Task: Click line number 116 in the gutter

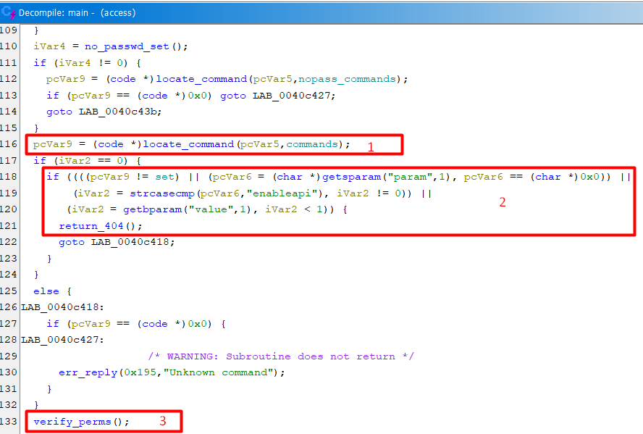Action: [x=8, y=144]
